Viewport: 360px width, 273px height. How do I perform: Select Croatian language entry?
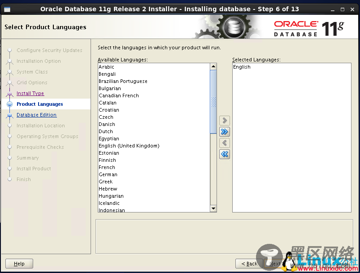click(154, 110)
